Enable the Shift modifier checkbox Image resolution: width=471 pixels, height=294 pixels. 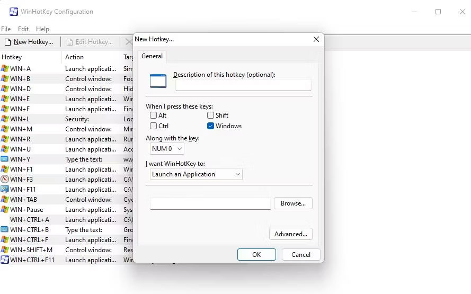click(x=210, y=115)
